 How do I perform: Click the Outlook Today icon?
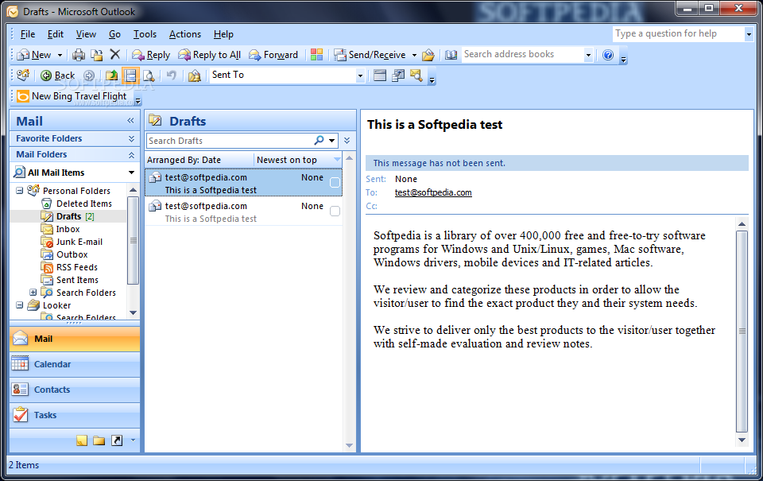pyautogui.click(x=23, y=75)
